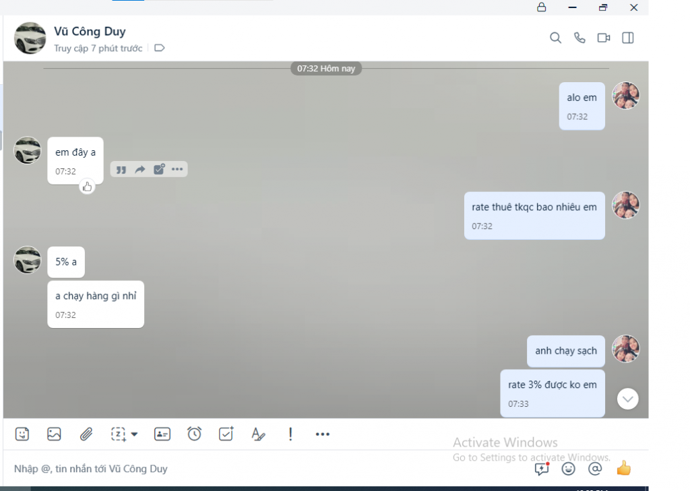
Task: Open the sticker picker in the toolbar
Action: [x=22, y=434]
